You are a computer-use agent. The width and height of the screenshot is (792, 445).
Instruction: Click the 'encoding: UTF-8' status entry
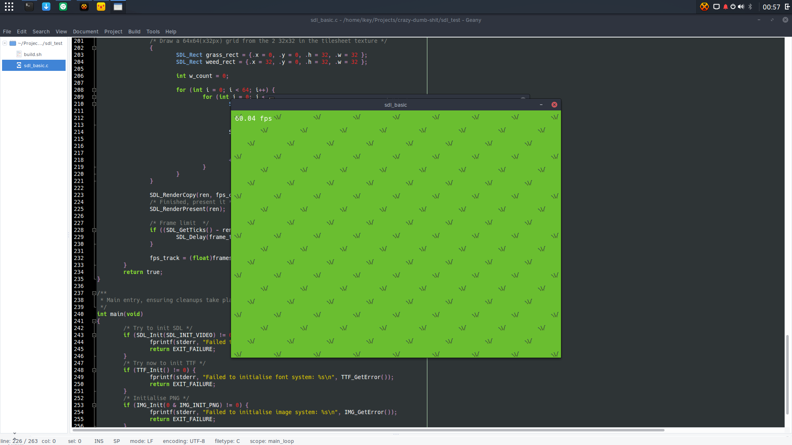pyautogui.click(x=184, y=441)
